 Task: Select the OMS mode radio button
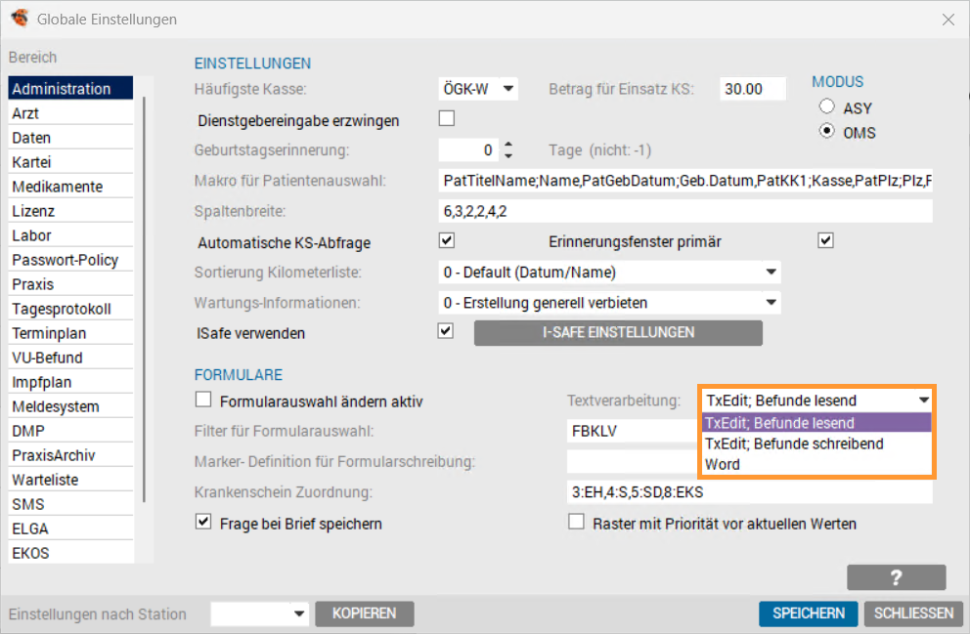[x=827, y=132]
